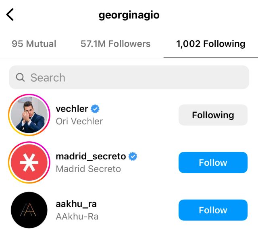Click madrid_secreto's verified badge icon

pyautogui.click(x=133, y=157)
